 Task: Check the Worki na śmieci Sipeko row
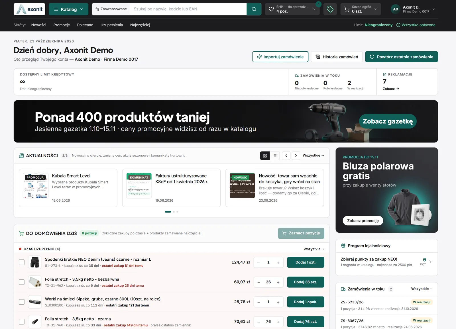point(22,302)
